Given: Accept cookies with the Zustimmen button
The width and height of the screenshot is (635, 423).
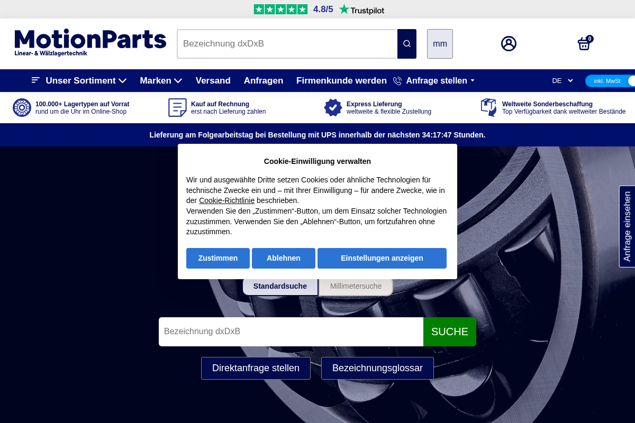Looking at the screenshot, I should click(217, 258).
